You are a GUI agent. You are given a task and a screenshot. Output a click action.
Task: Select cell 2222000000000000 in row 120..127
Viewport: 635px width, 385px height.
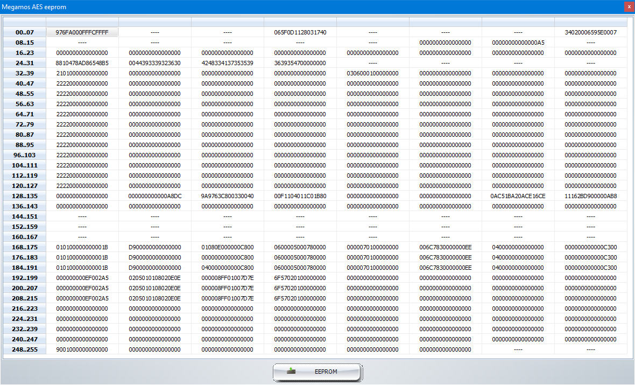(x=82, y=186)
